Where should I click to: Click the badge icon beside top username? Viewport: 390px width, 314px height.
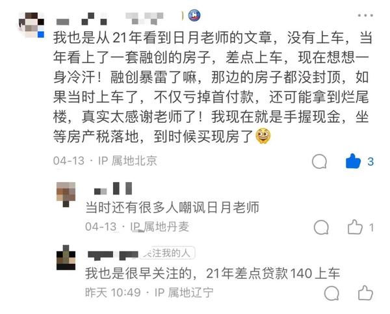194,16
